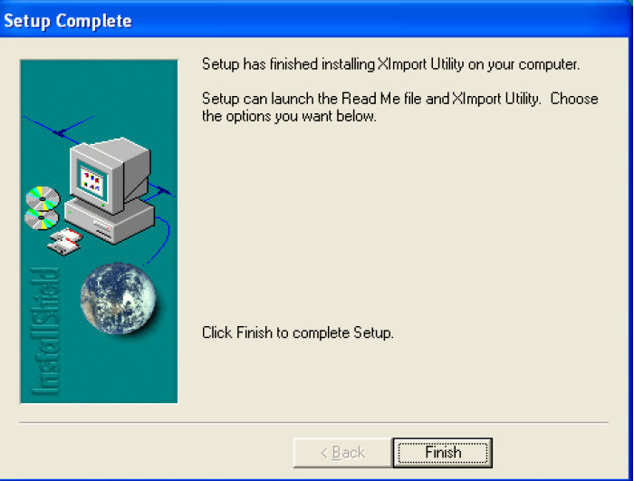Click the 'the options you want below' text
This screenshot has width=634, height=481.
click(x=289, y=117)
